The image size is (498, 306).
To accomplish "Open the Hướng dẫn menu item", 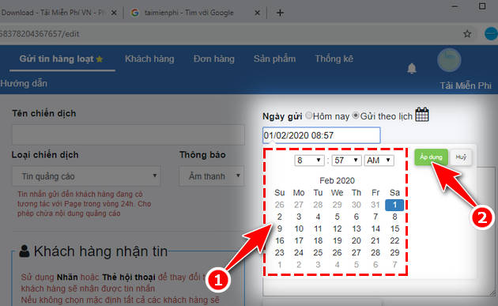I will pyautogui.click(x=24, y=84).
